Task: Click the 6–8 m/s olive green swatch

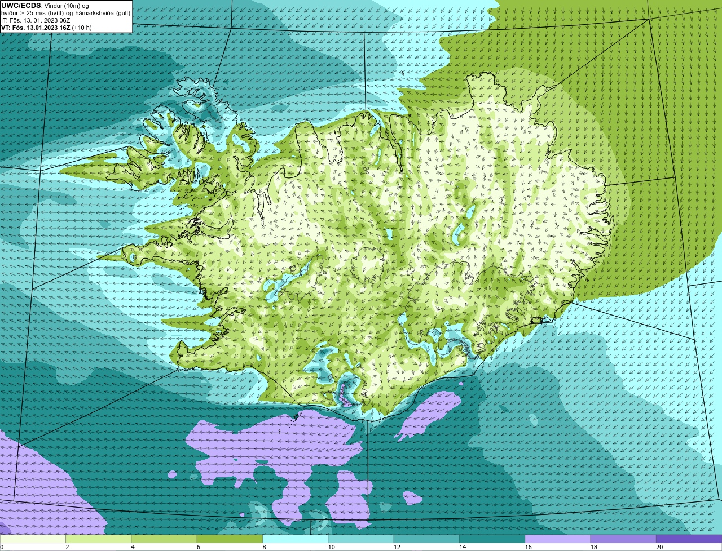Action: 230,539
